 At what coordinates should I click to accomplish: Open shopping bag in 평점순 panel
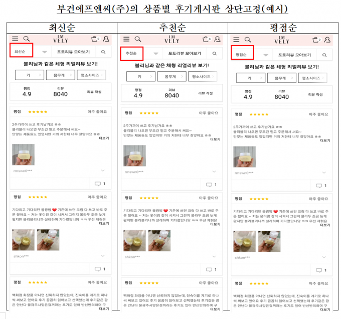point(316,40)
